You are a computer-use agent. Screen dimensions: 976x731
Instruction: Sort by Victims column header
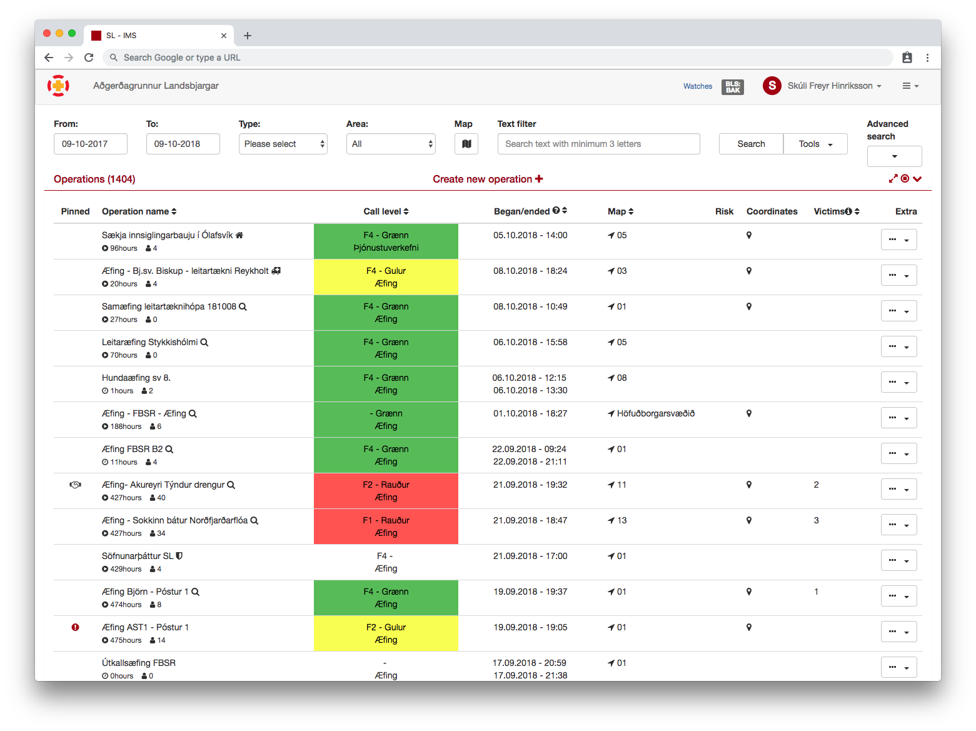point(836,211)
